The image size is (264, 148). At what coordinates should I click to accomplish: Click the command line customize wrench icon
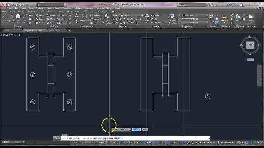(59, 139)
